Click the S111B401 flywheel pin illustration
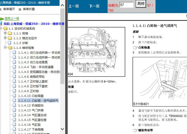187x134 pixels. tap(160, 82)
